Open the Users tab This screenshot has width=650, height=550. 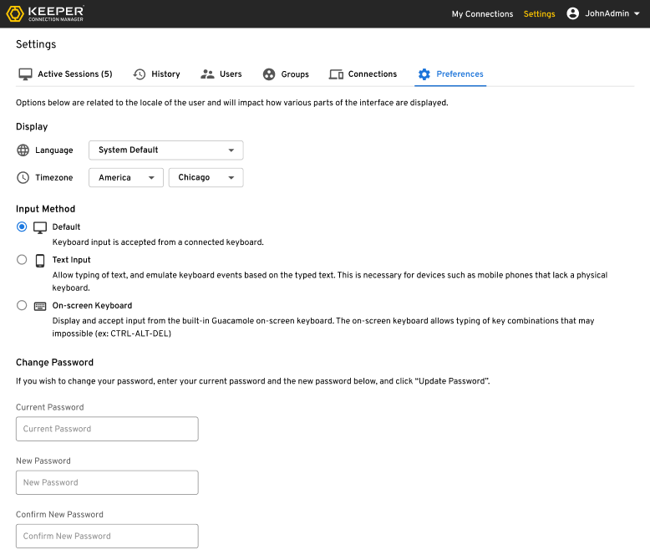pyautogui.click(x=231, y=74)
